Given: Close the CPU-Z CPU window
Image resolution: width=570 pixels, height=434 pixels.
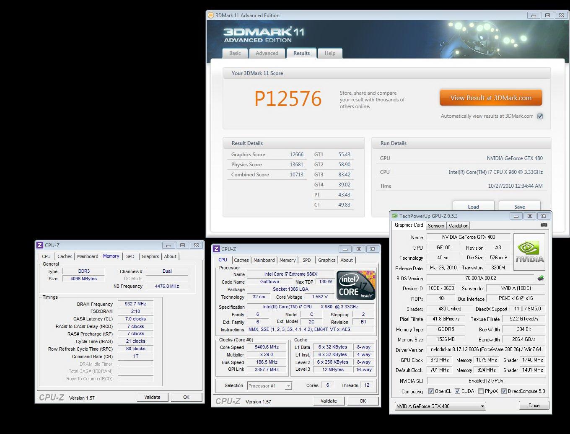Looking at the screenshot, I should click(373, 249).
